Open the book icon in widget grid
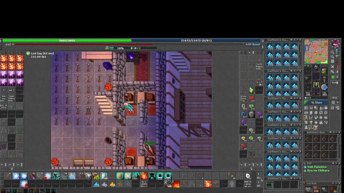The image size is (344, 193). point(306,113)
